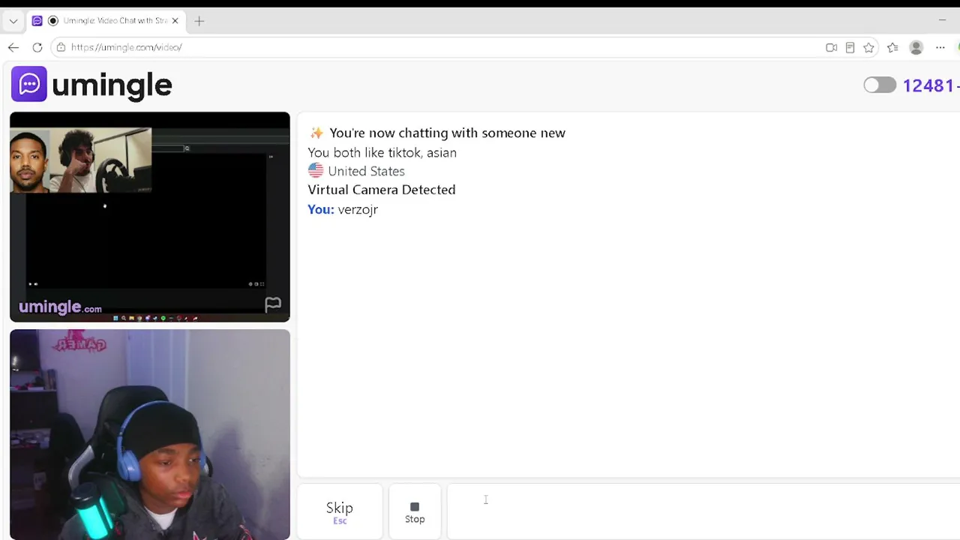
Task: Click the stranger's video feed
Action: (150, 217)
